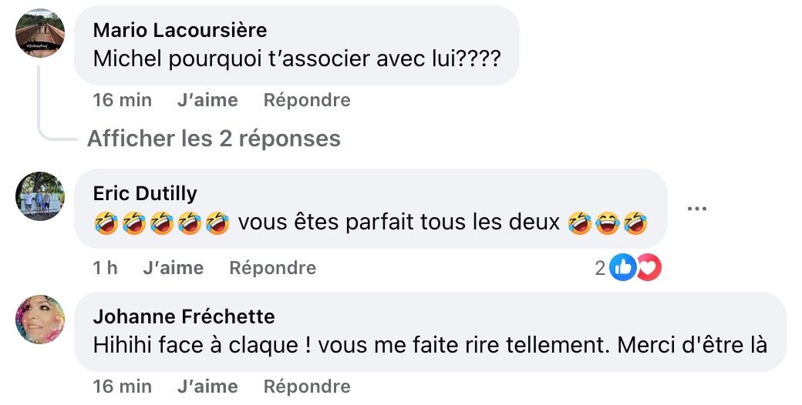
Task: Click the "16 min" timestamp on Johanne's comment
Action: point(122,386)
